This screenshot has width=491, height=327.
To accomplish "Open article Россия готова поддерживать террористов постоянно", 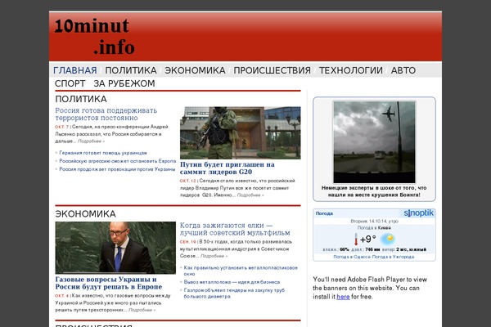I will click(106, 114).
